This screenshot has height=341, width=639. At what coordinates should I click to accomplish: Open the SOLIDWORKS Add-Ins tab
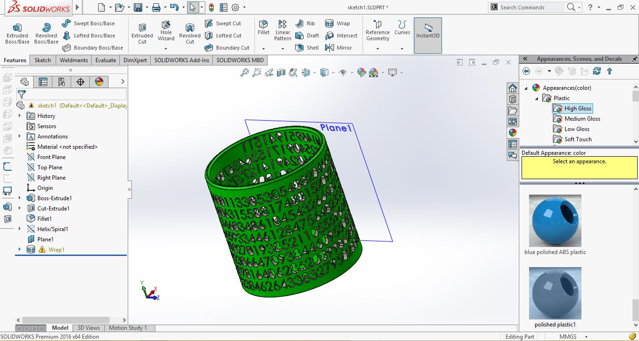pyautogui.click(x=182, y=60)
